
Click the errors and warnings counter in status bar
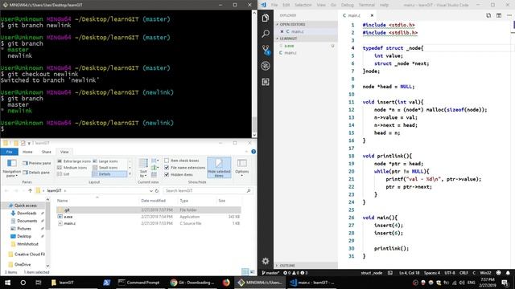pyautogui.click(x=295, y=273)
